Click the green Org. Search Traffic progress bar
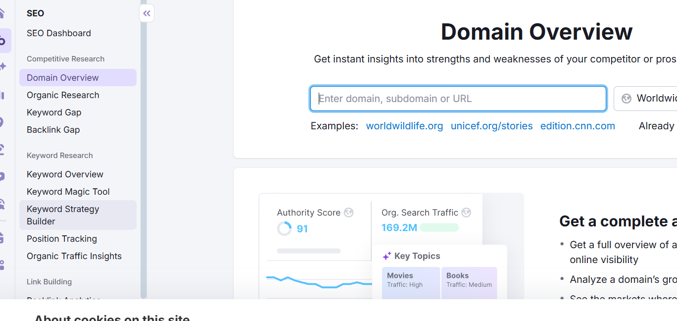 pos(439,227)
